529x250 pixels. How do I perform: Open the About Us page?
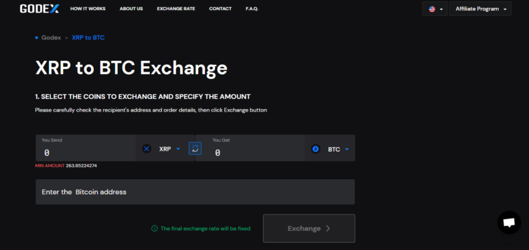coord(131,9)
